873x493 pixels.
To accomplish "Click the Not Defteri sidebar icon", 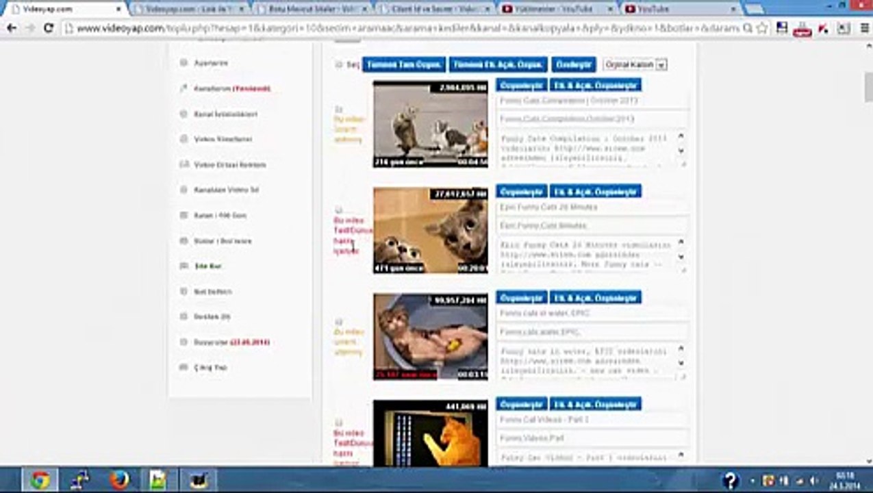I will click(x=184, y=291).
